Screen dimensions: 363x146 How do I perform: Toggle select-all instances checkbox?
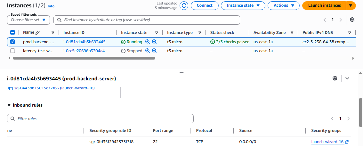[x=12, y=33]
